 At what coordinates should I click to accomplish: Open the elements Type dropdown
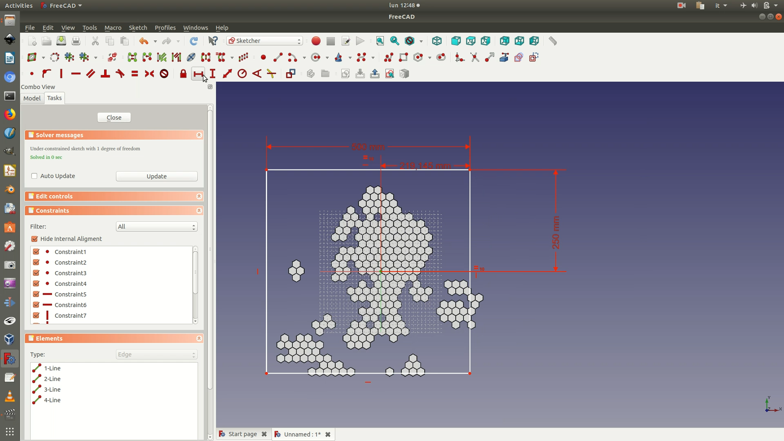157,354
